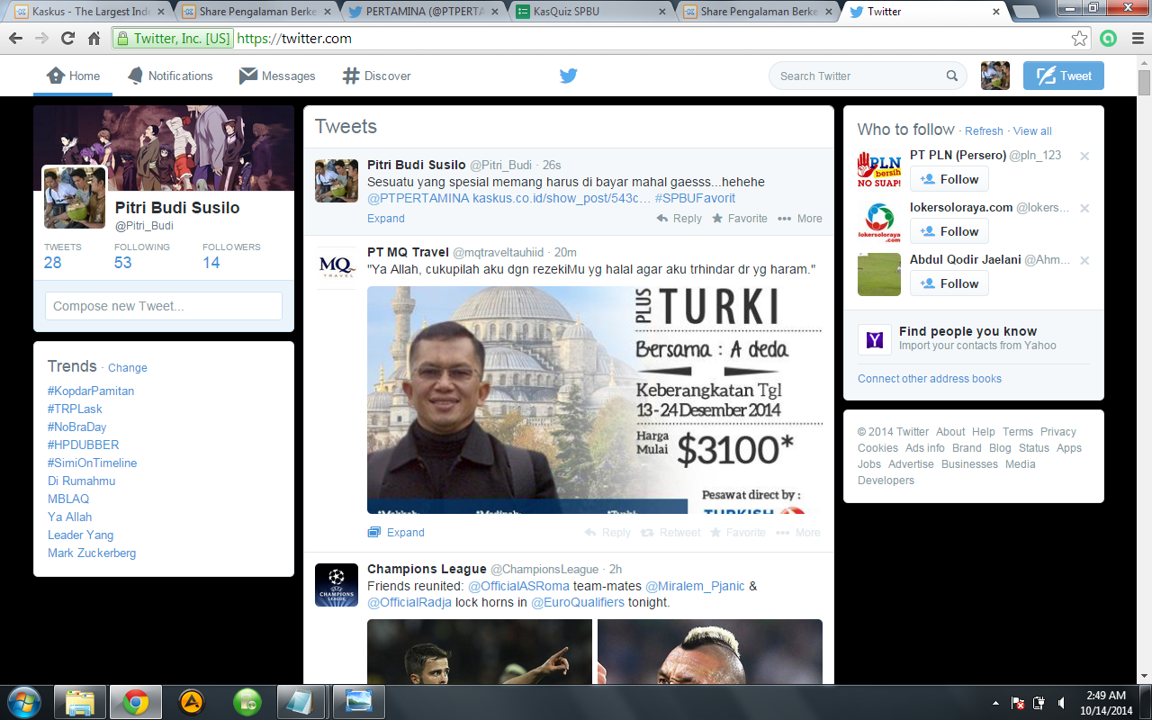
Task: Expand the PT MQ Travel tweet
Action: coord(396,533)
